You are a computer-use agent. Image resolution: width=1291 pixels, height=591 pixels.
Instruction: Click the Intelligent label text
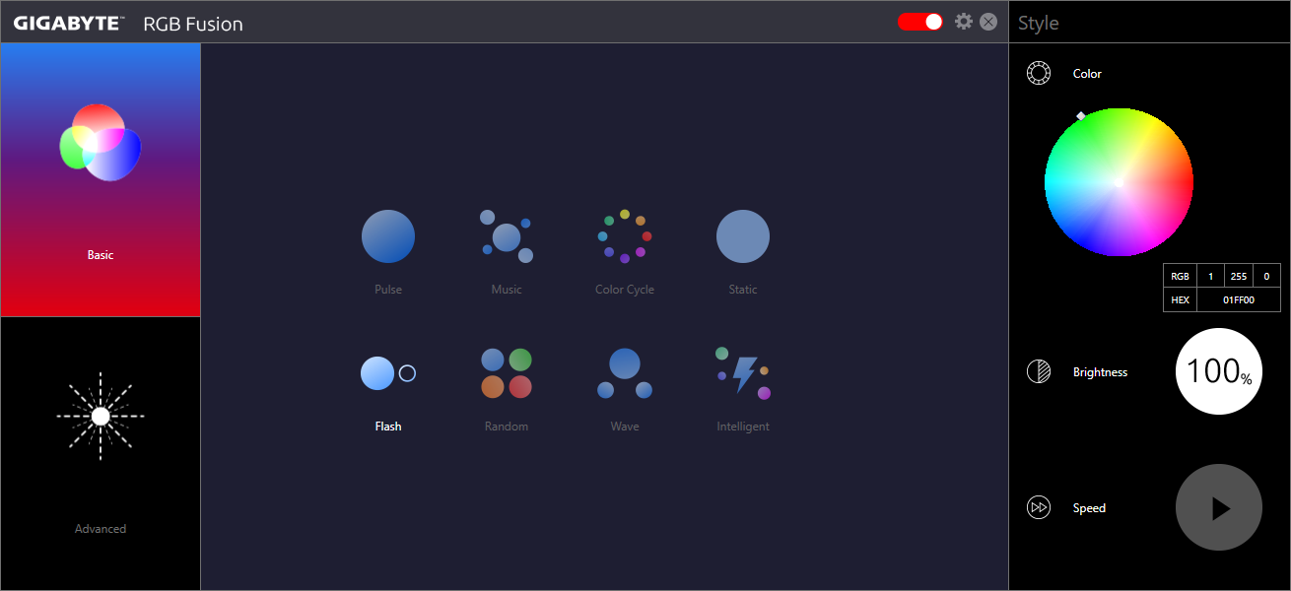click(x=743, y=427)
